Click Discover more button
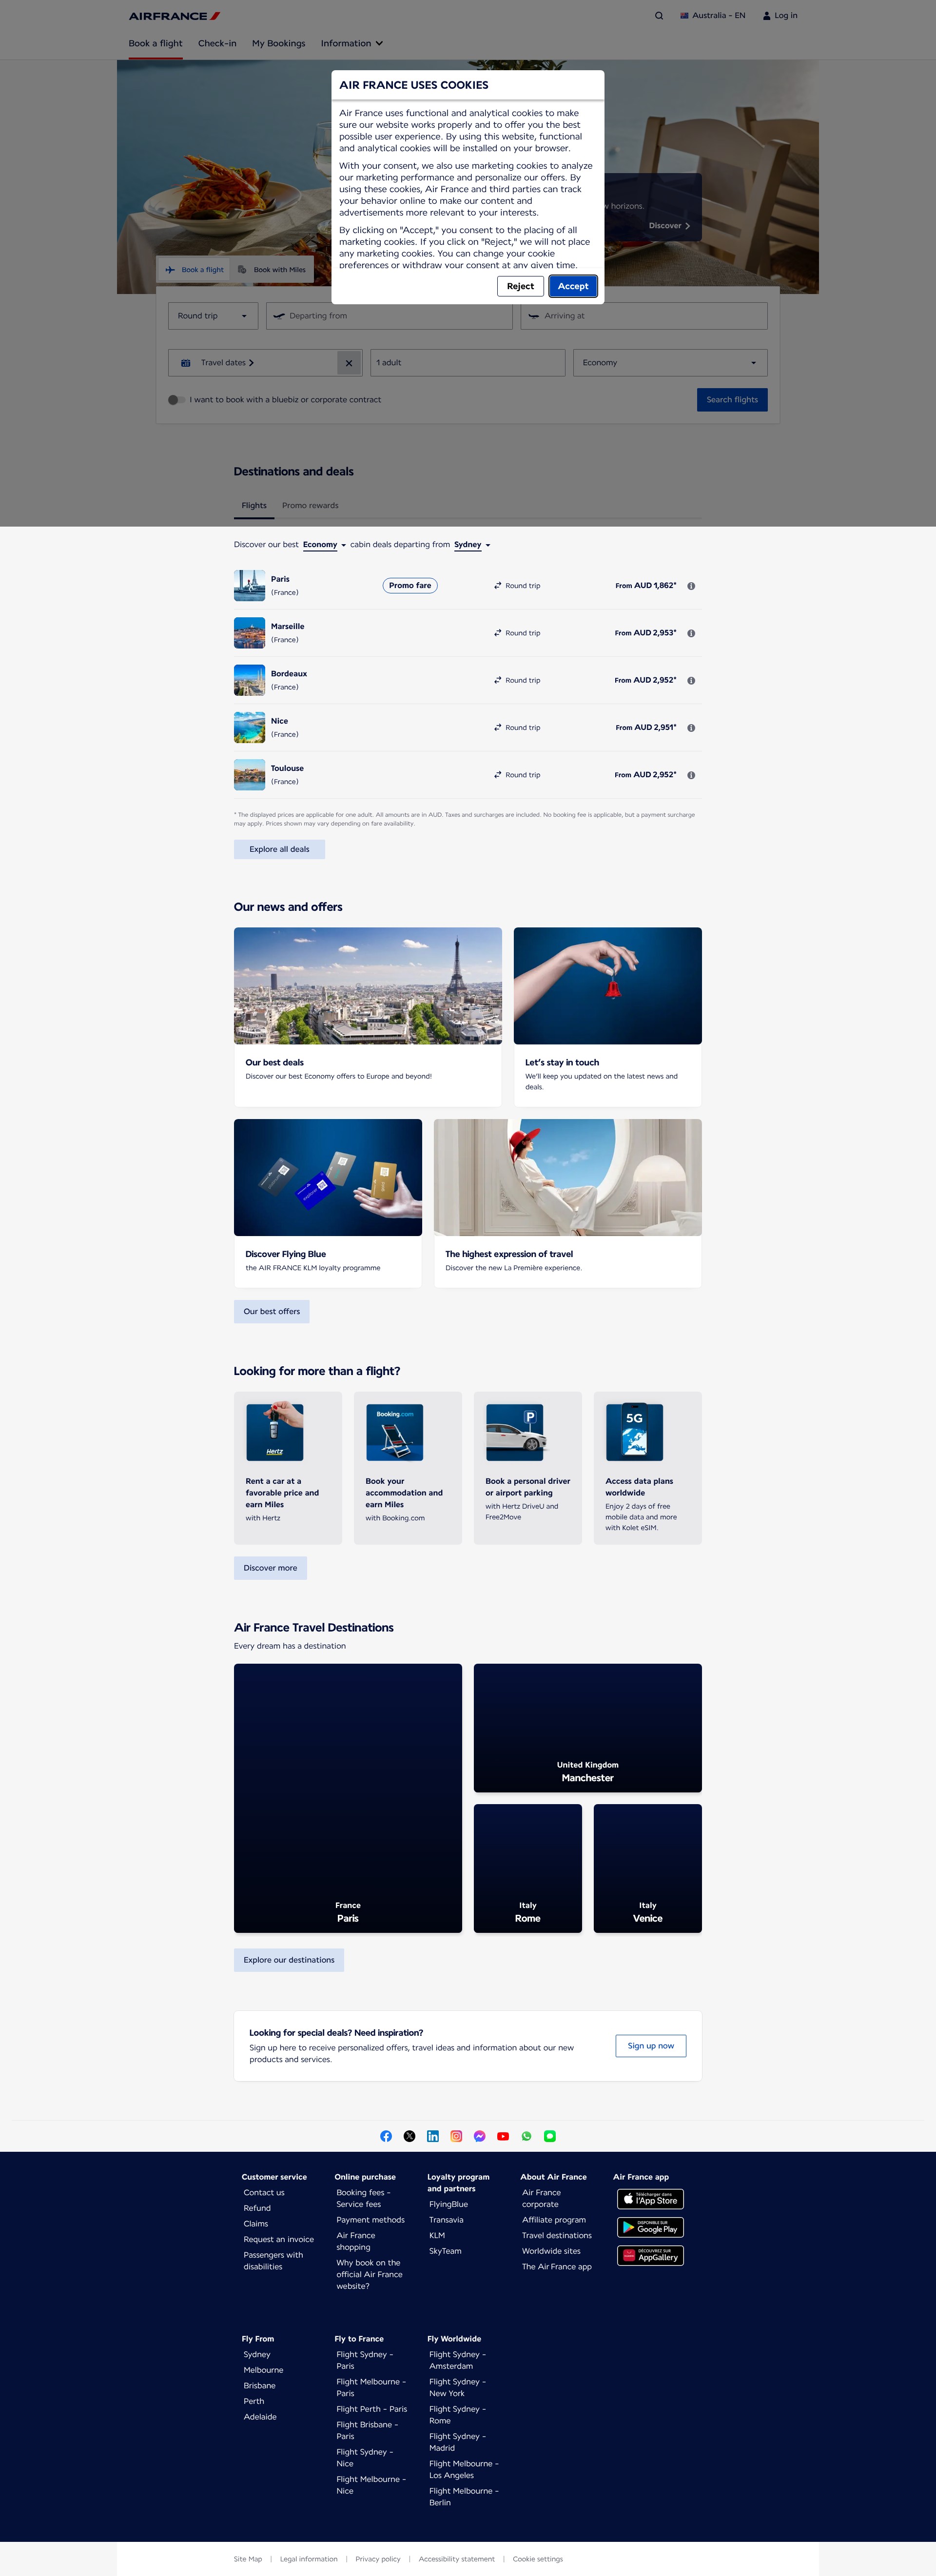 coord(270,1568)
